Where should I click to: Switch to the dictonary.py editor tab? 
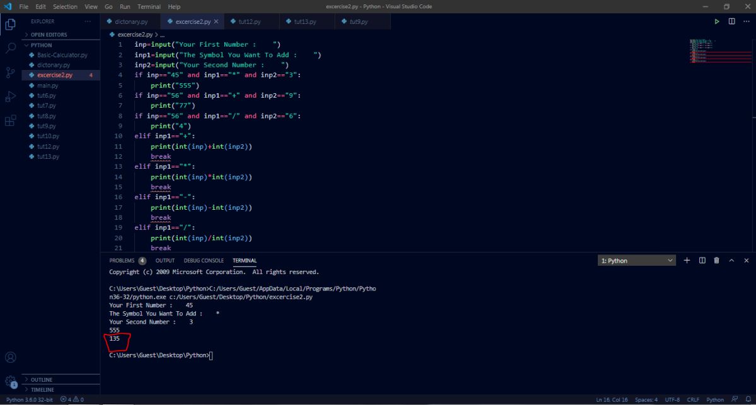click(131, 21)
